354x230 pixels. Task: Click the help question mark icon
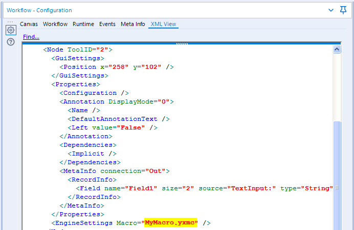(x=11, y=42)
